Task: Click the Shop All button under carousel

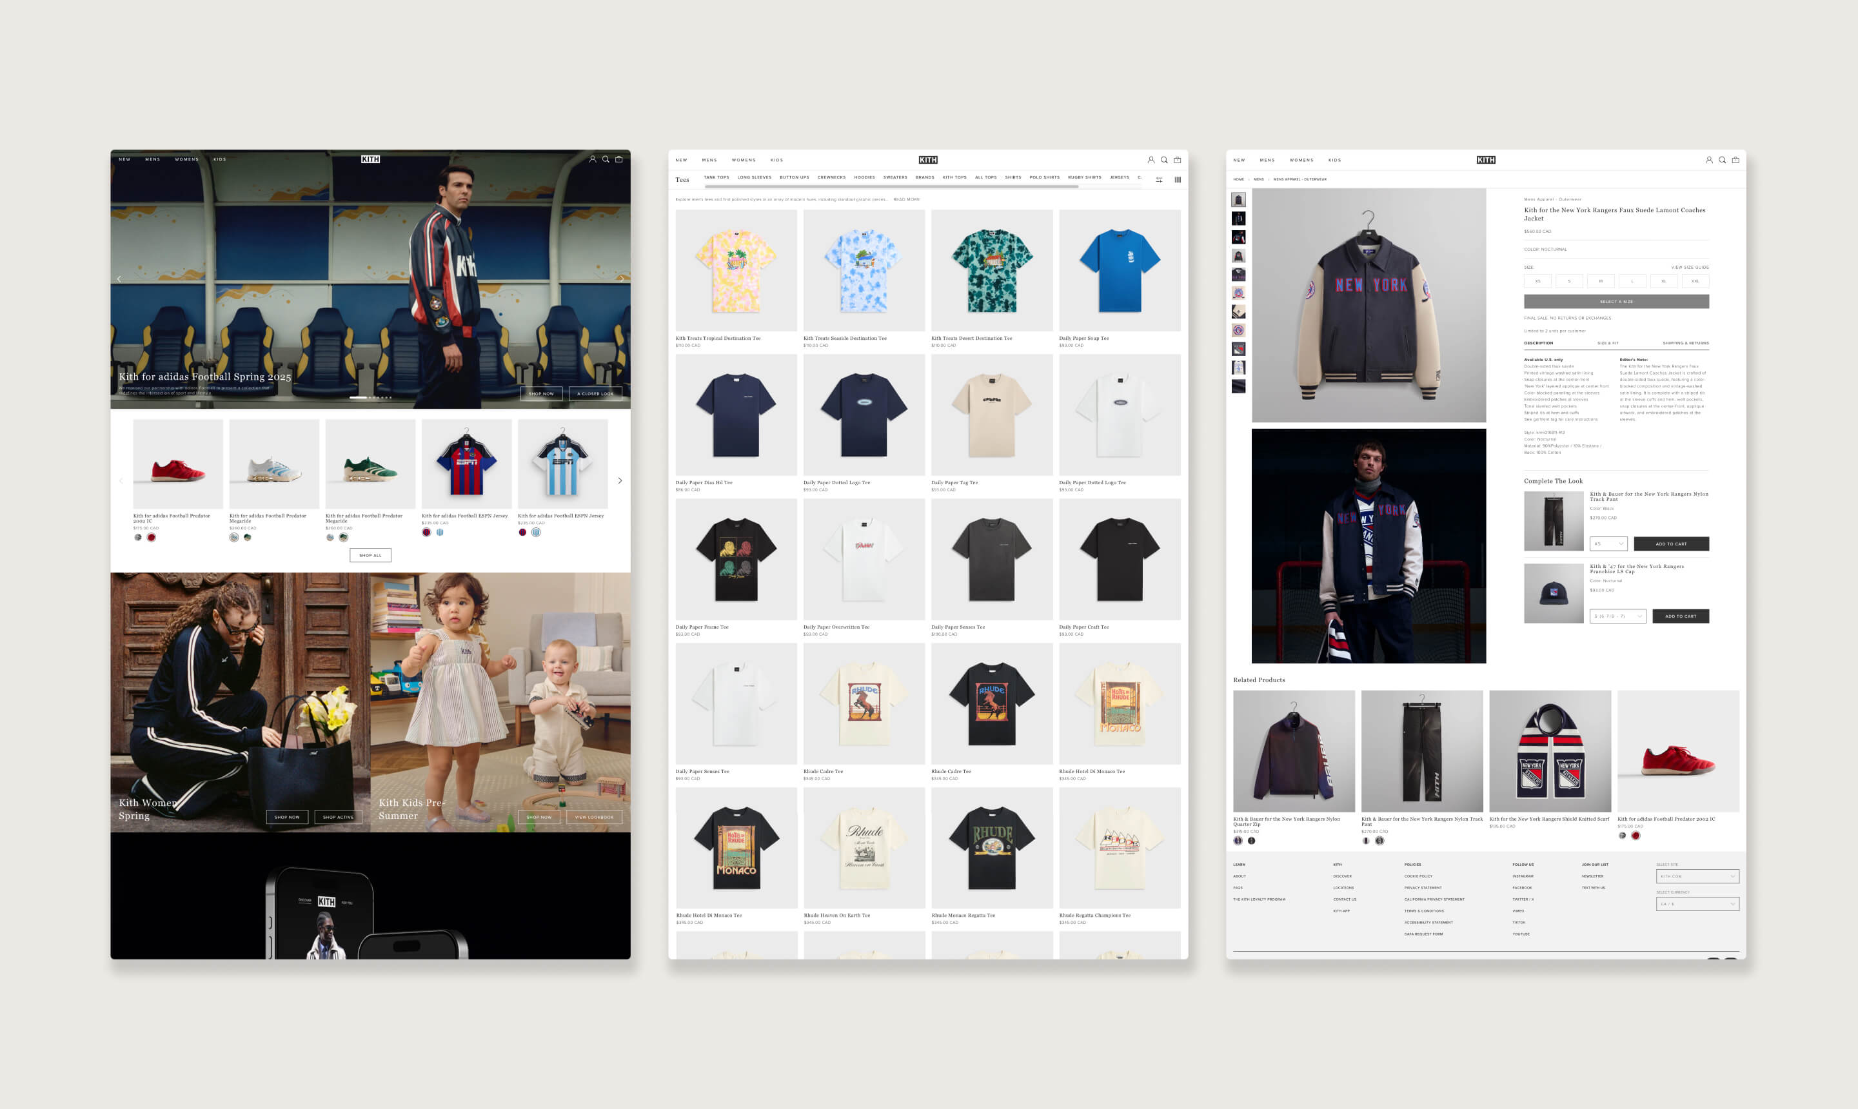Action: [370, 555]
